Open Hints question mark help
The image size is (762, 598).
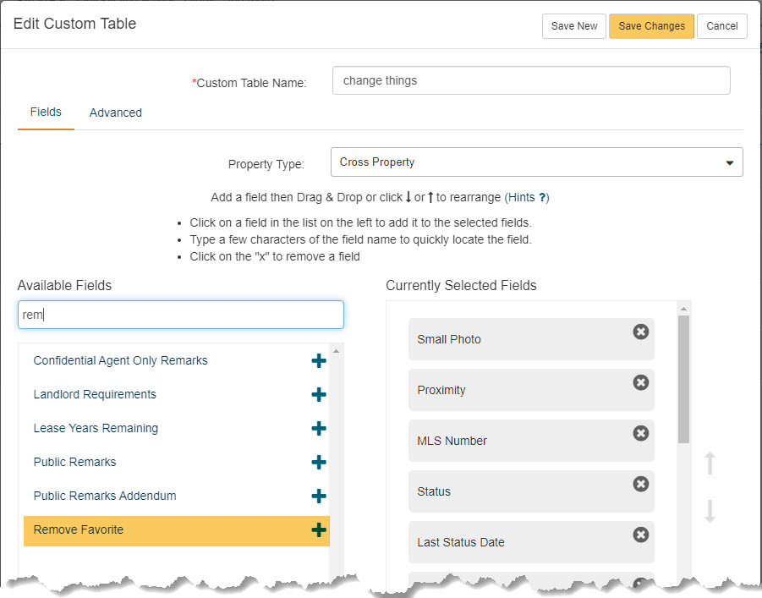tap(542, 197)
